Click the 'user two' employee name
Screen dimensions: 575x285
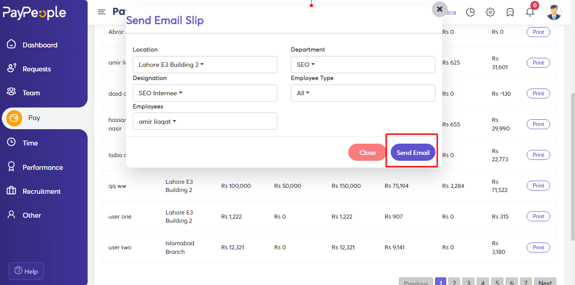120,247
